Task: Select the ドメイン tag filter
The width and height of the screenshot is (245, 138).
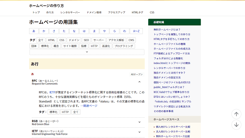Action: (74, 40)
